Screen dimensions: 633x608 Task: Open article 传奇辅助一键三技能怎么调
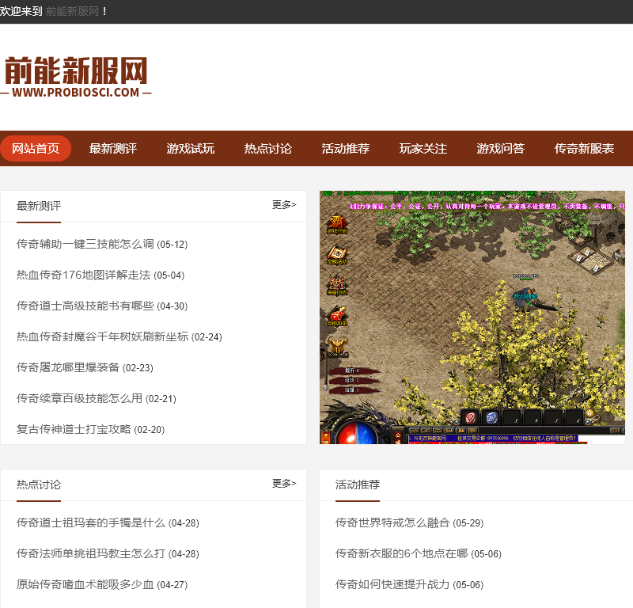[x=85, y=244]
